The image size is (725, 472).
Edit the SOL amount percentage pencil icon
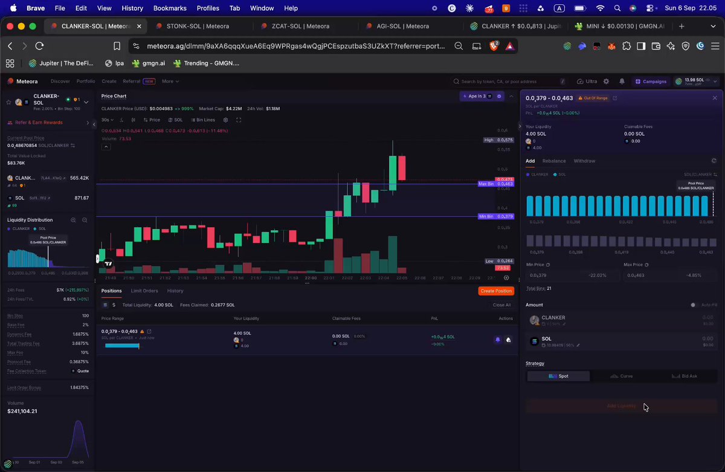pyautogui.click(x=578, y=345)
